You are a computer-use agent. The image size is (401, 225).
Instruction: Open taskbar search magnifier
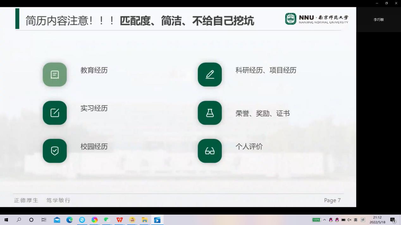tap(19, 220)
